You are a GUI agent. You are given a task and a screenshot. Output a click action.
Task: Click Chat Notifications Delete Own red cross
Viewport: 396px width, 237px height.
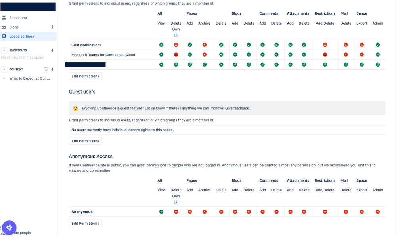pos(176,45)
